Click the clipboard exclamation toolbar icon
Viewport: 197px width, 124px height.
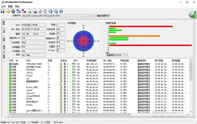tap(45, 11)
